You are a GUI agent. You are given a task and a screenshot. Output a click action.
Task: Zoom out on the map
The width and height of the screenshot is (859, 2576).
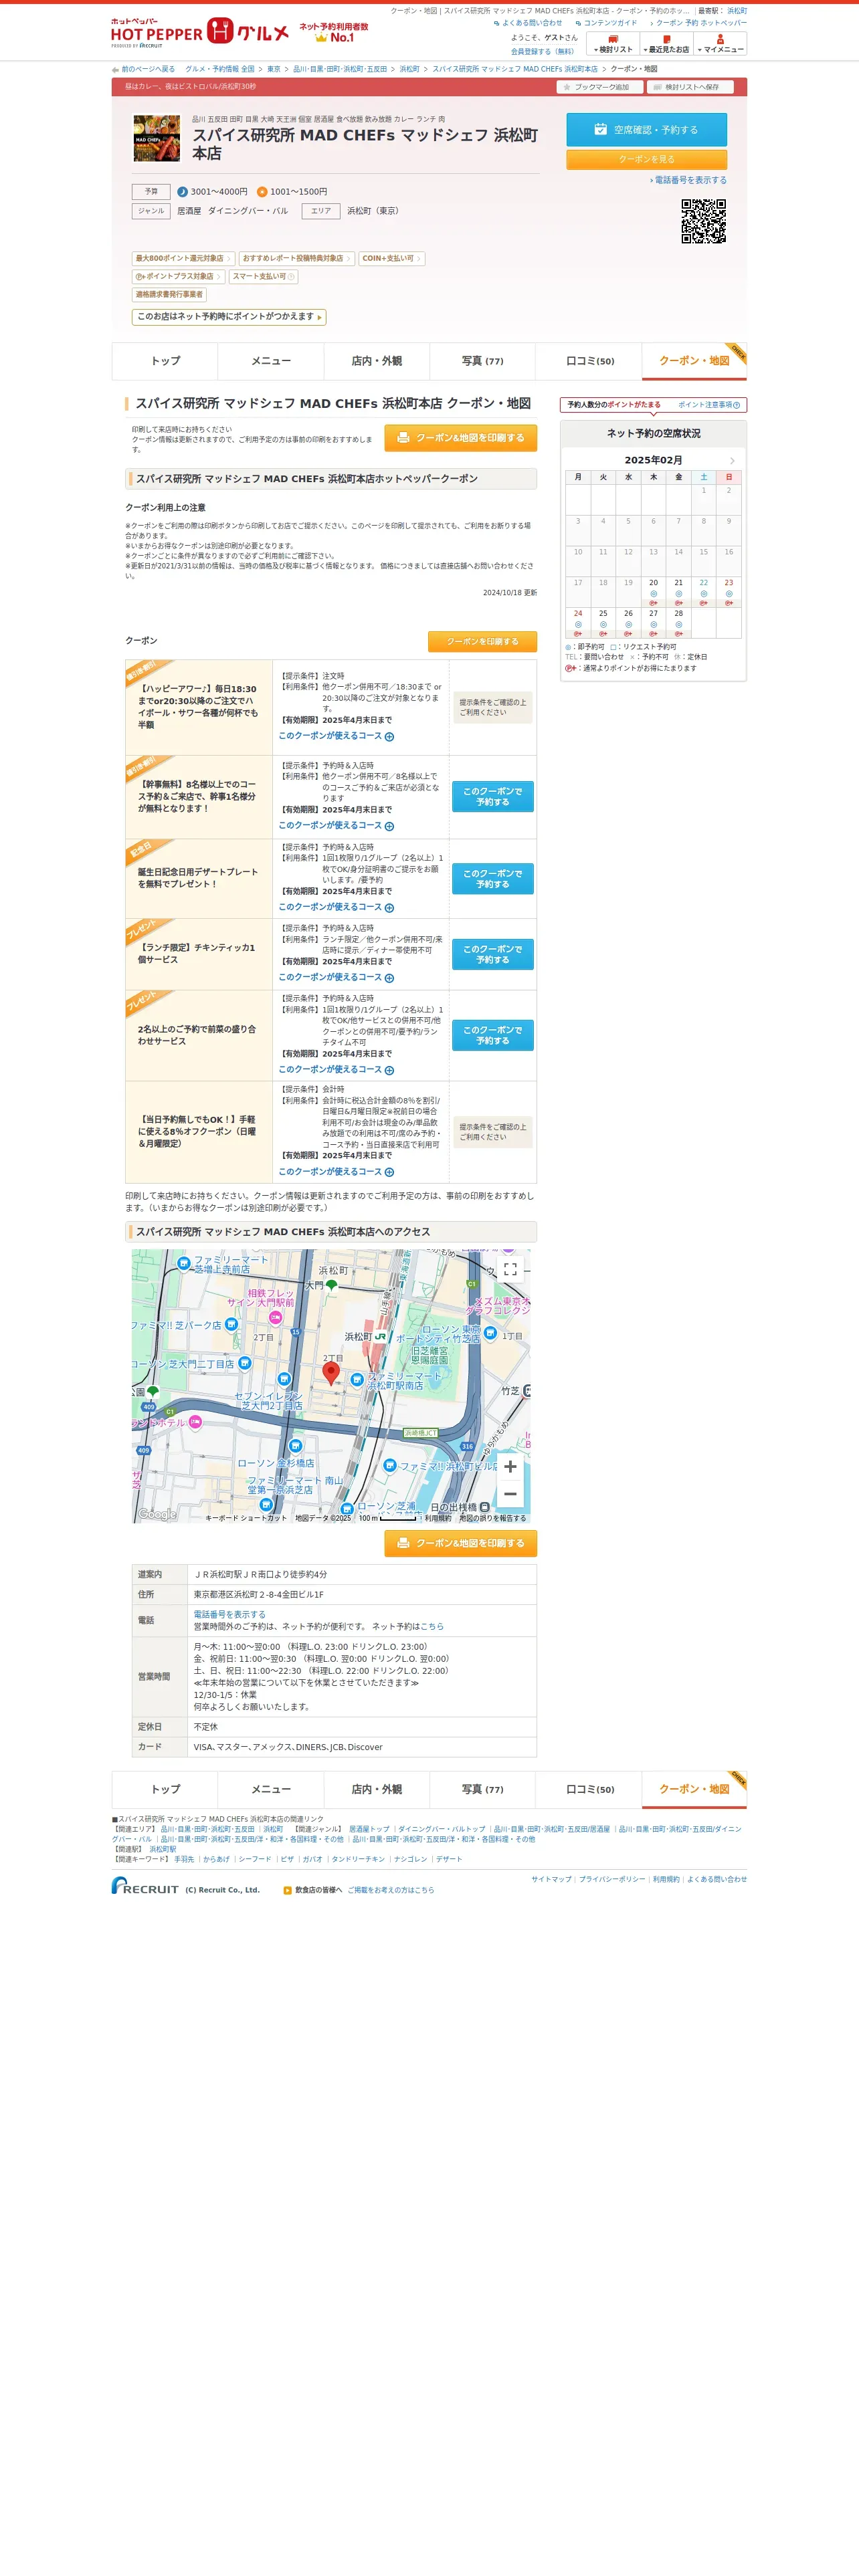point(510,1494)
